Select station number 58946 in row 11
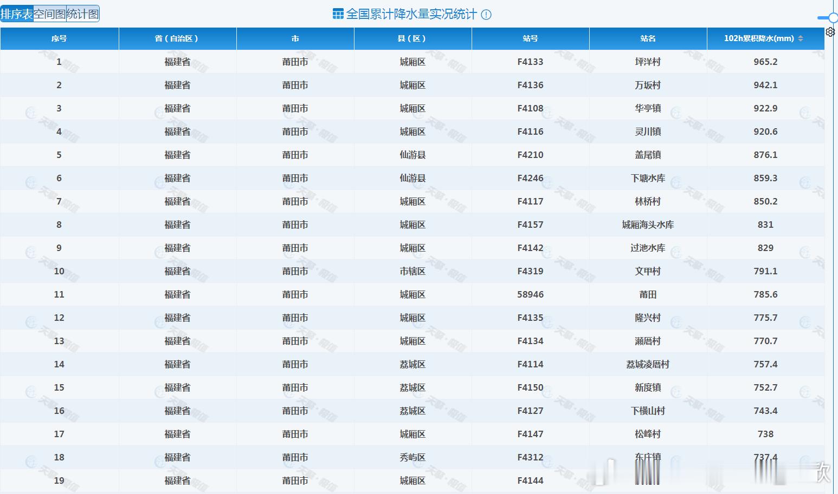838x494 pixels. click(530, 294)
